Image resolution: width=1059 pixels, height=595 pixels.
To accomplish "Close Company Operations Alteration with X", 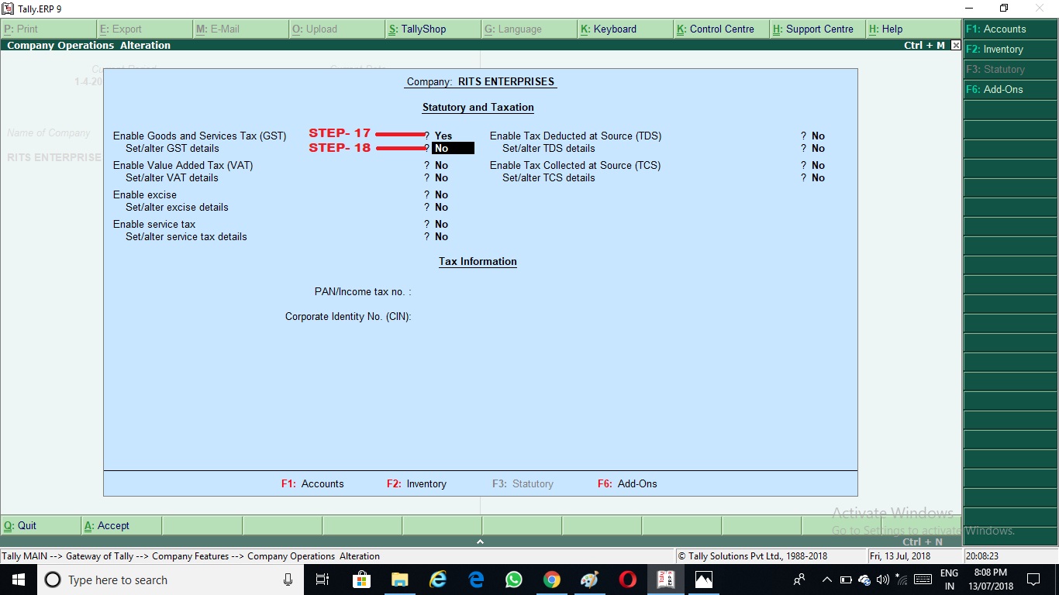I will (x=956, y=46).
